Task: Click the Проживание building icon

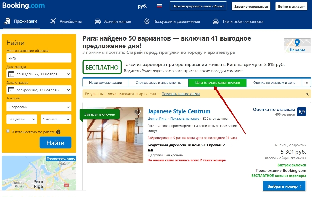Action: 7,21
